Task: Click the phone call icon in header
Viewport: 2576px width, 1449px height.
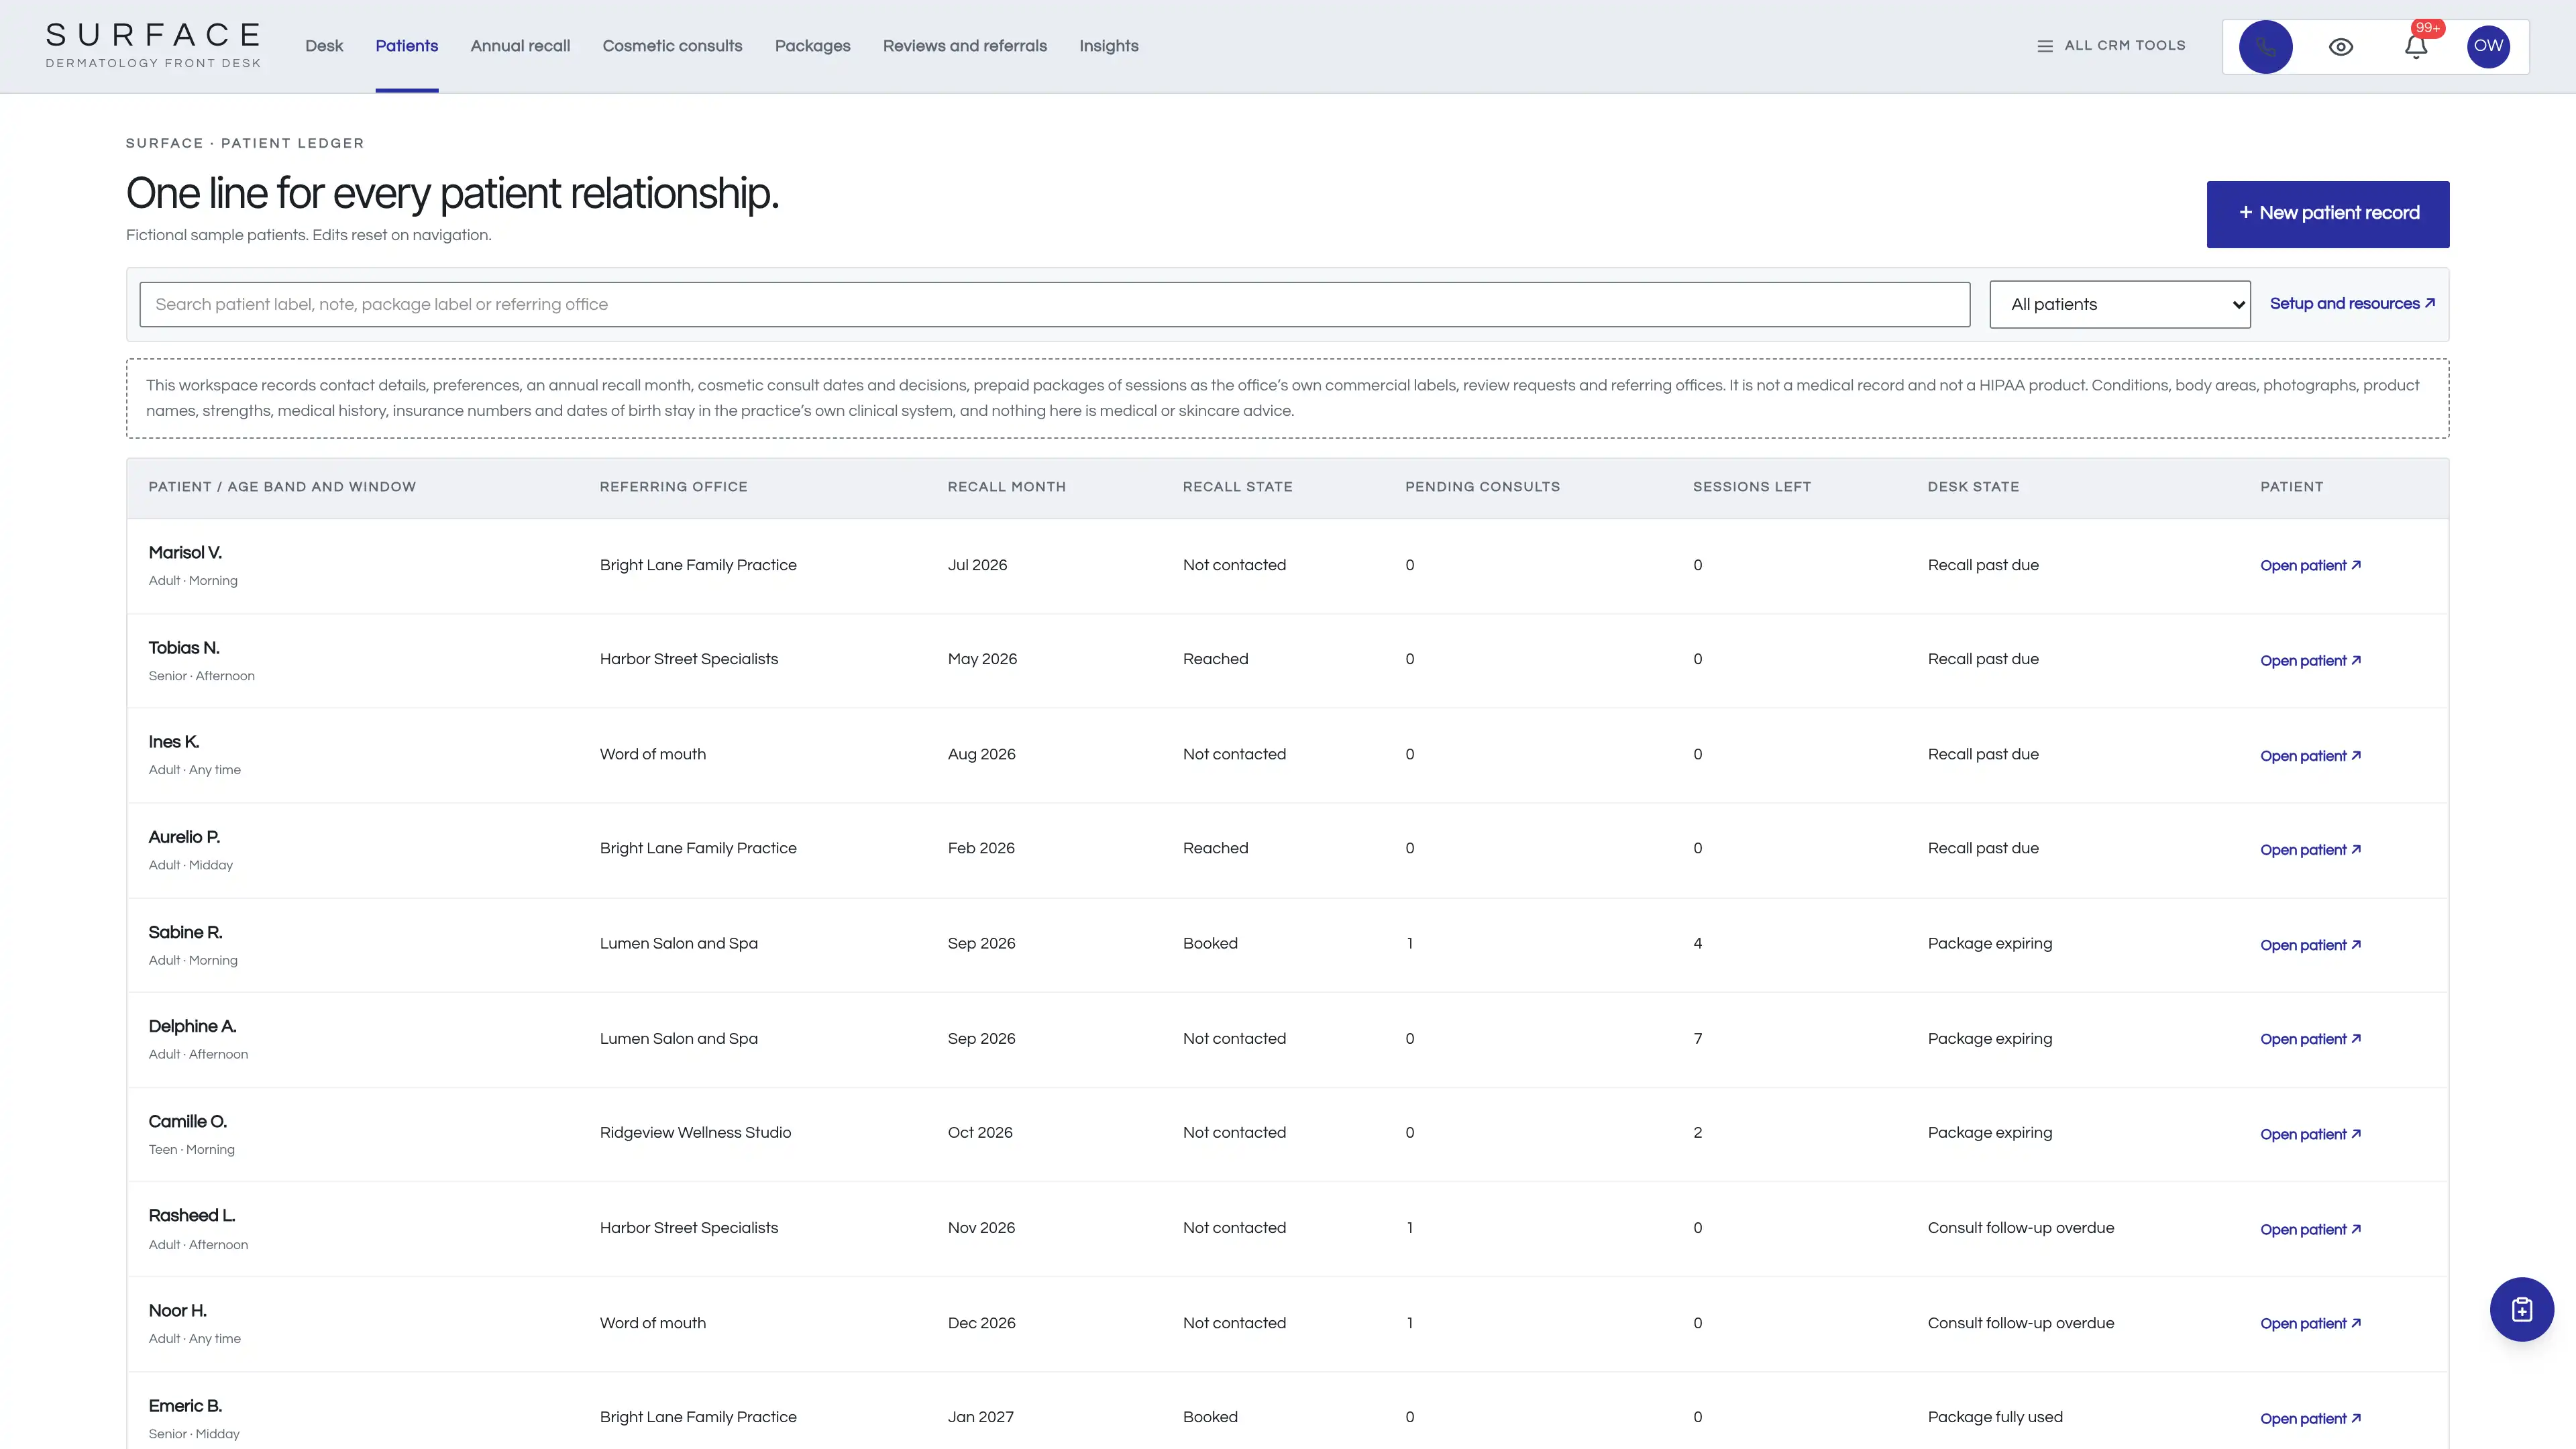Action: click(x=2265, y=46)
